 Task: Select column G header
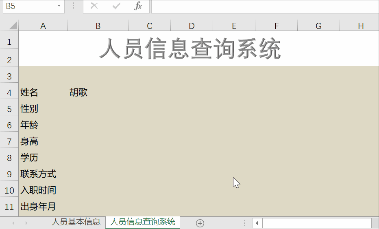tap(318, 26)
